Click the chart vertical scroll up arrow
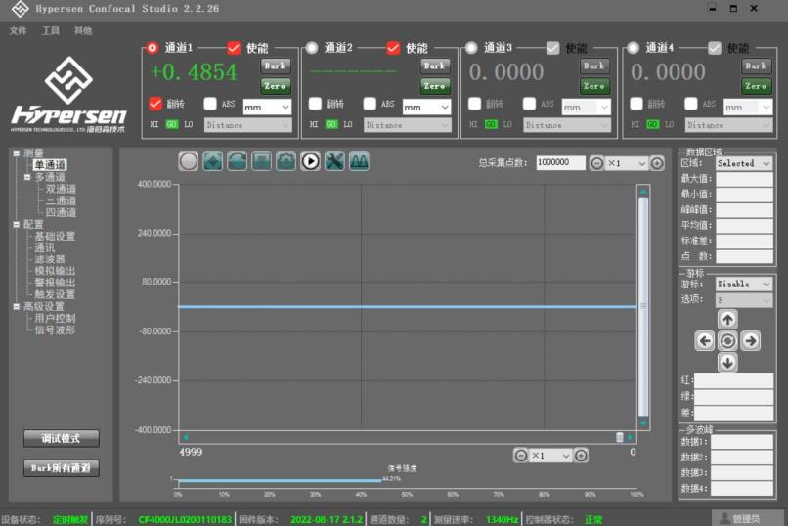This screenshot has height=526, width=788. tap(643, 192)
